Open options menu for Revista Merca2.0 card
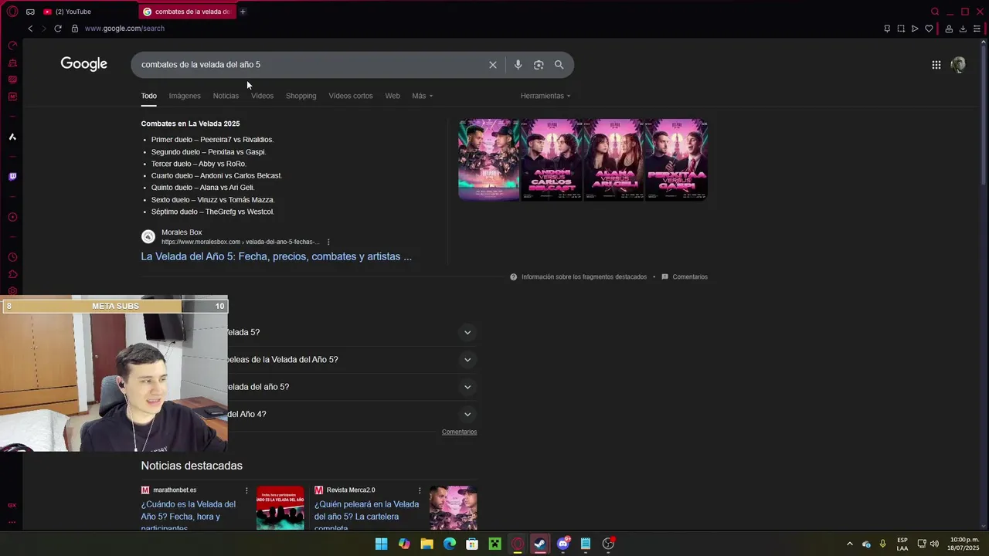Image resolution: width=989 pixels, height=556 pixels. (420, 490)
